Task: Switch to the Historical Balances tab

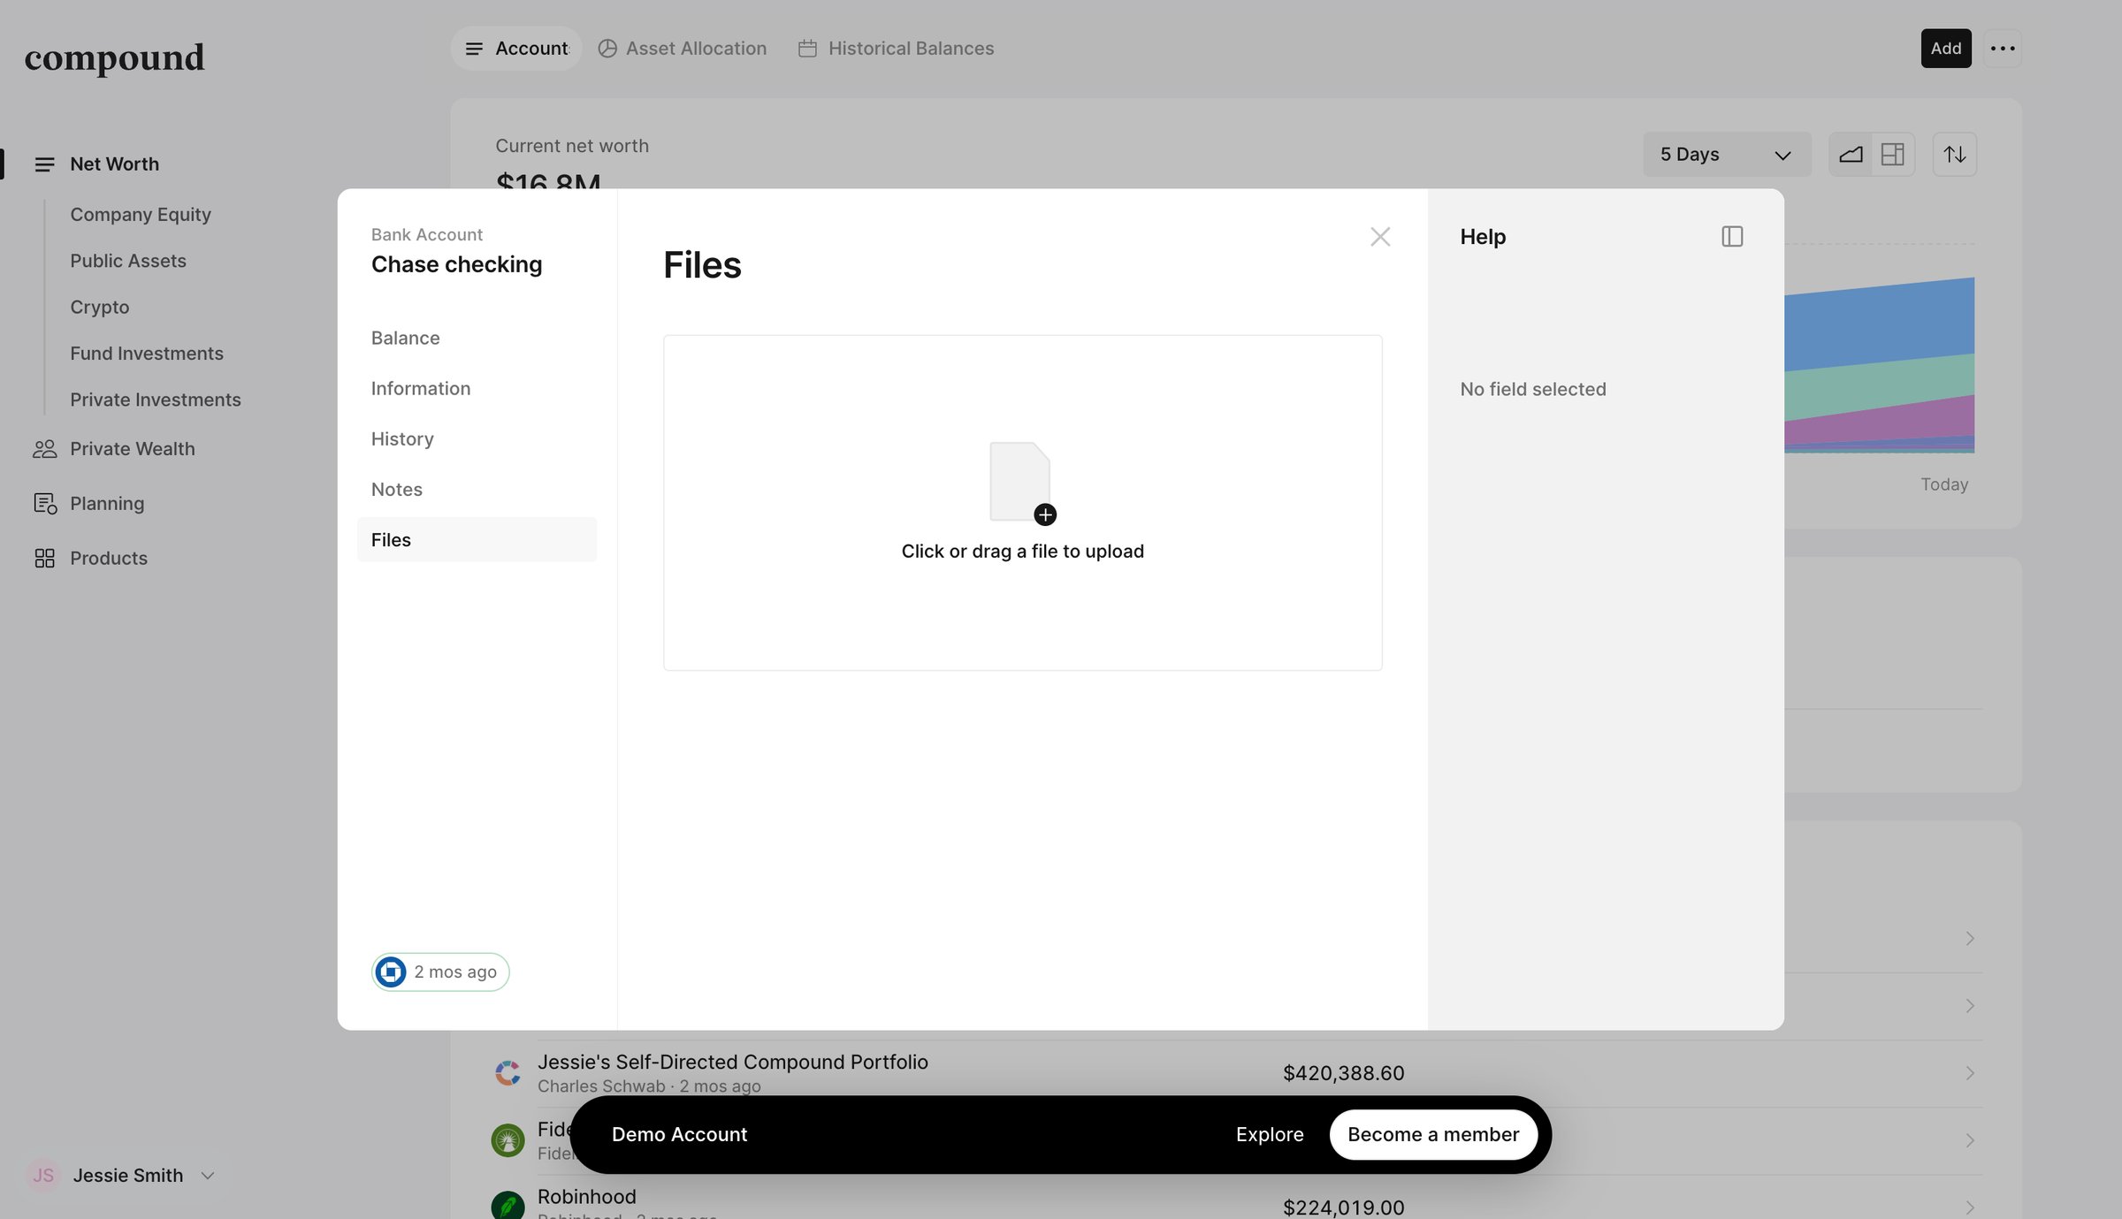Action: [897, 49]
